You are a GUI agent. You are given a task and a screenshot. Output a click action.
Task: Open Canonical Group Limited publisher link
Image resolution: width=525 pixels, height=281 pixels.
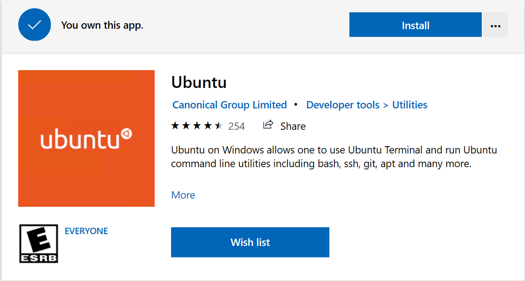point(229,105)
